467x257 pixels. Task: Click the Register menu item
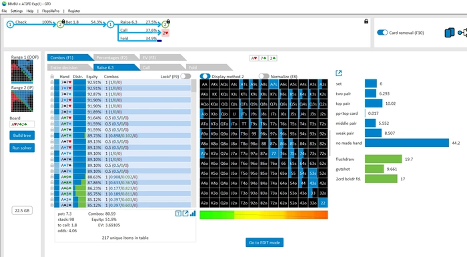[74, 11]
